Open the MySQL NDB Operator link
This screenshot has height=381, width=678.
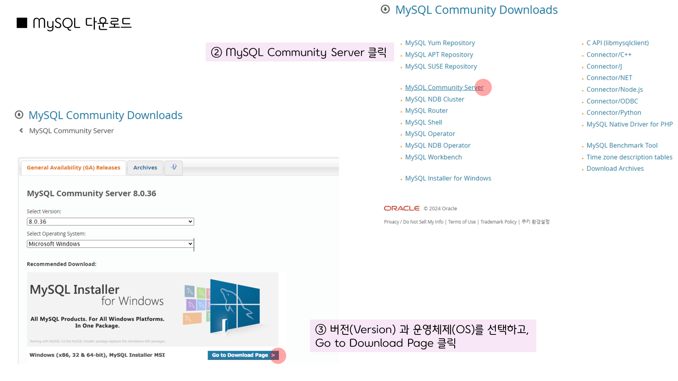click(x=438, y=145)
